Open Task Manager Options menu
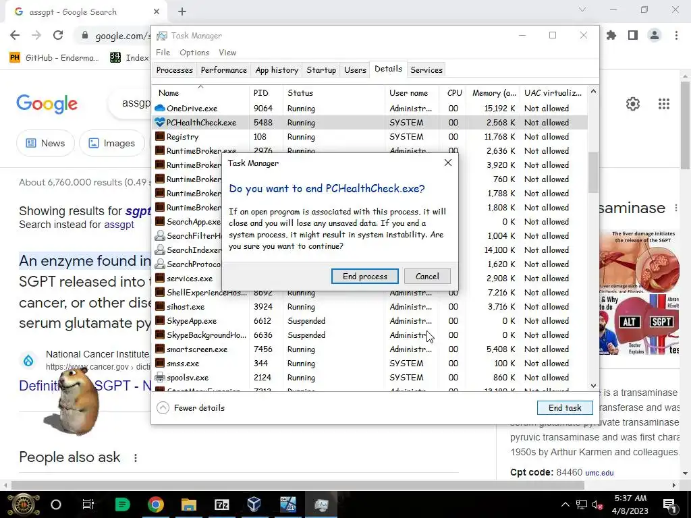This screenshot has width=691, height=518. coord(194,53)
